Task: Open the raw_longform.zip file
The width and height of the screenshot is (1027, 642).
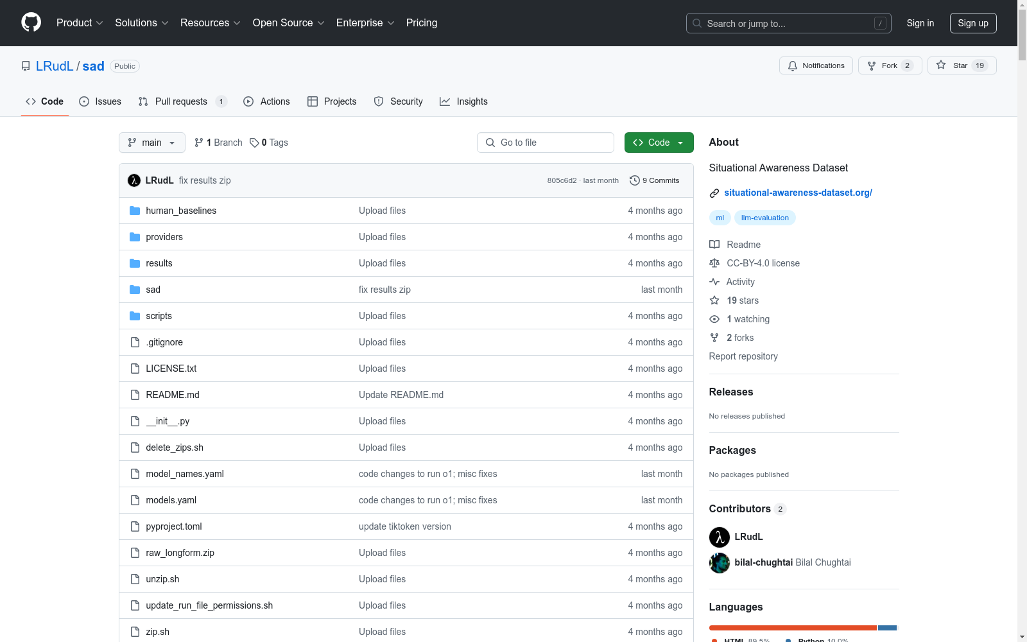Action: [180, 553]
